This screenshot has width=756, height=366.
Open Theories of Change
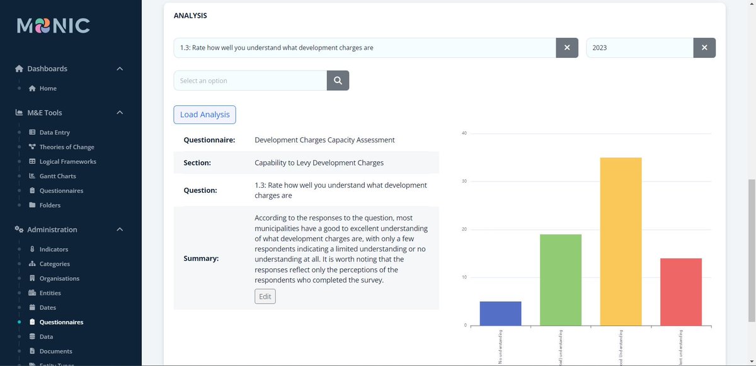67,147
